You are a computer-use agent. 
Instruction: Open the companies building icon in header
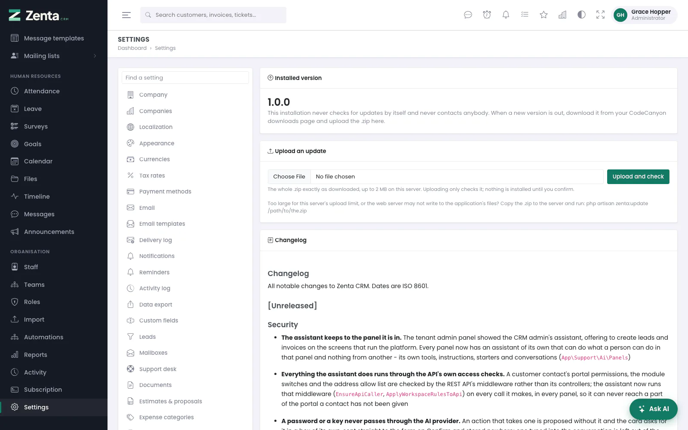(x=562, y=15)
